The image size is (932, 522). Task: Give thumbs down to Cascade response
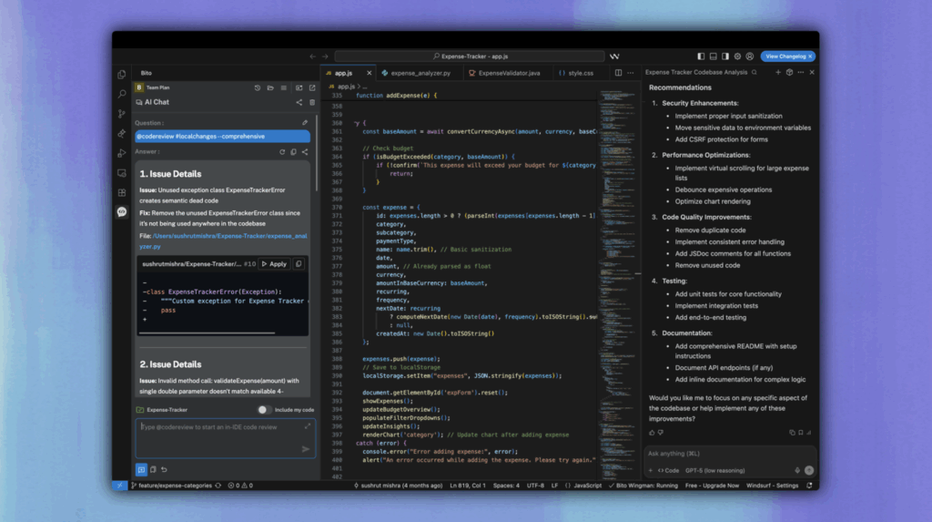click(661, 433)
